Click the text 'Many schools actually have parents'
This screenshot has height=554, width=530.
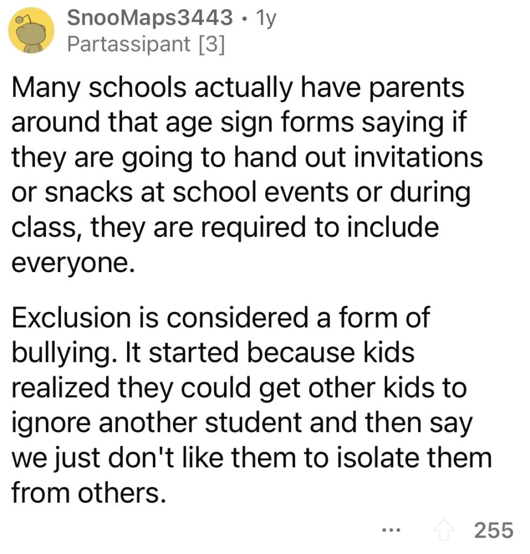tap(238, 88)
